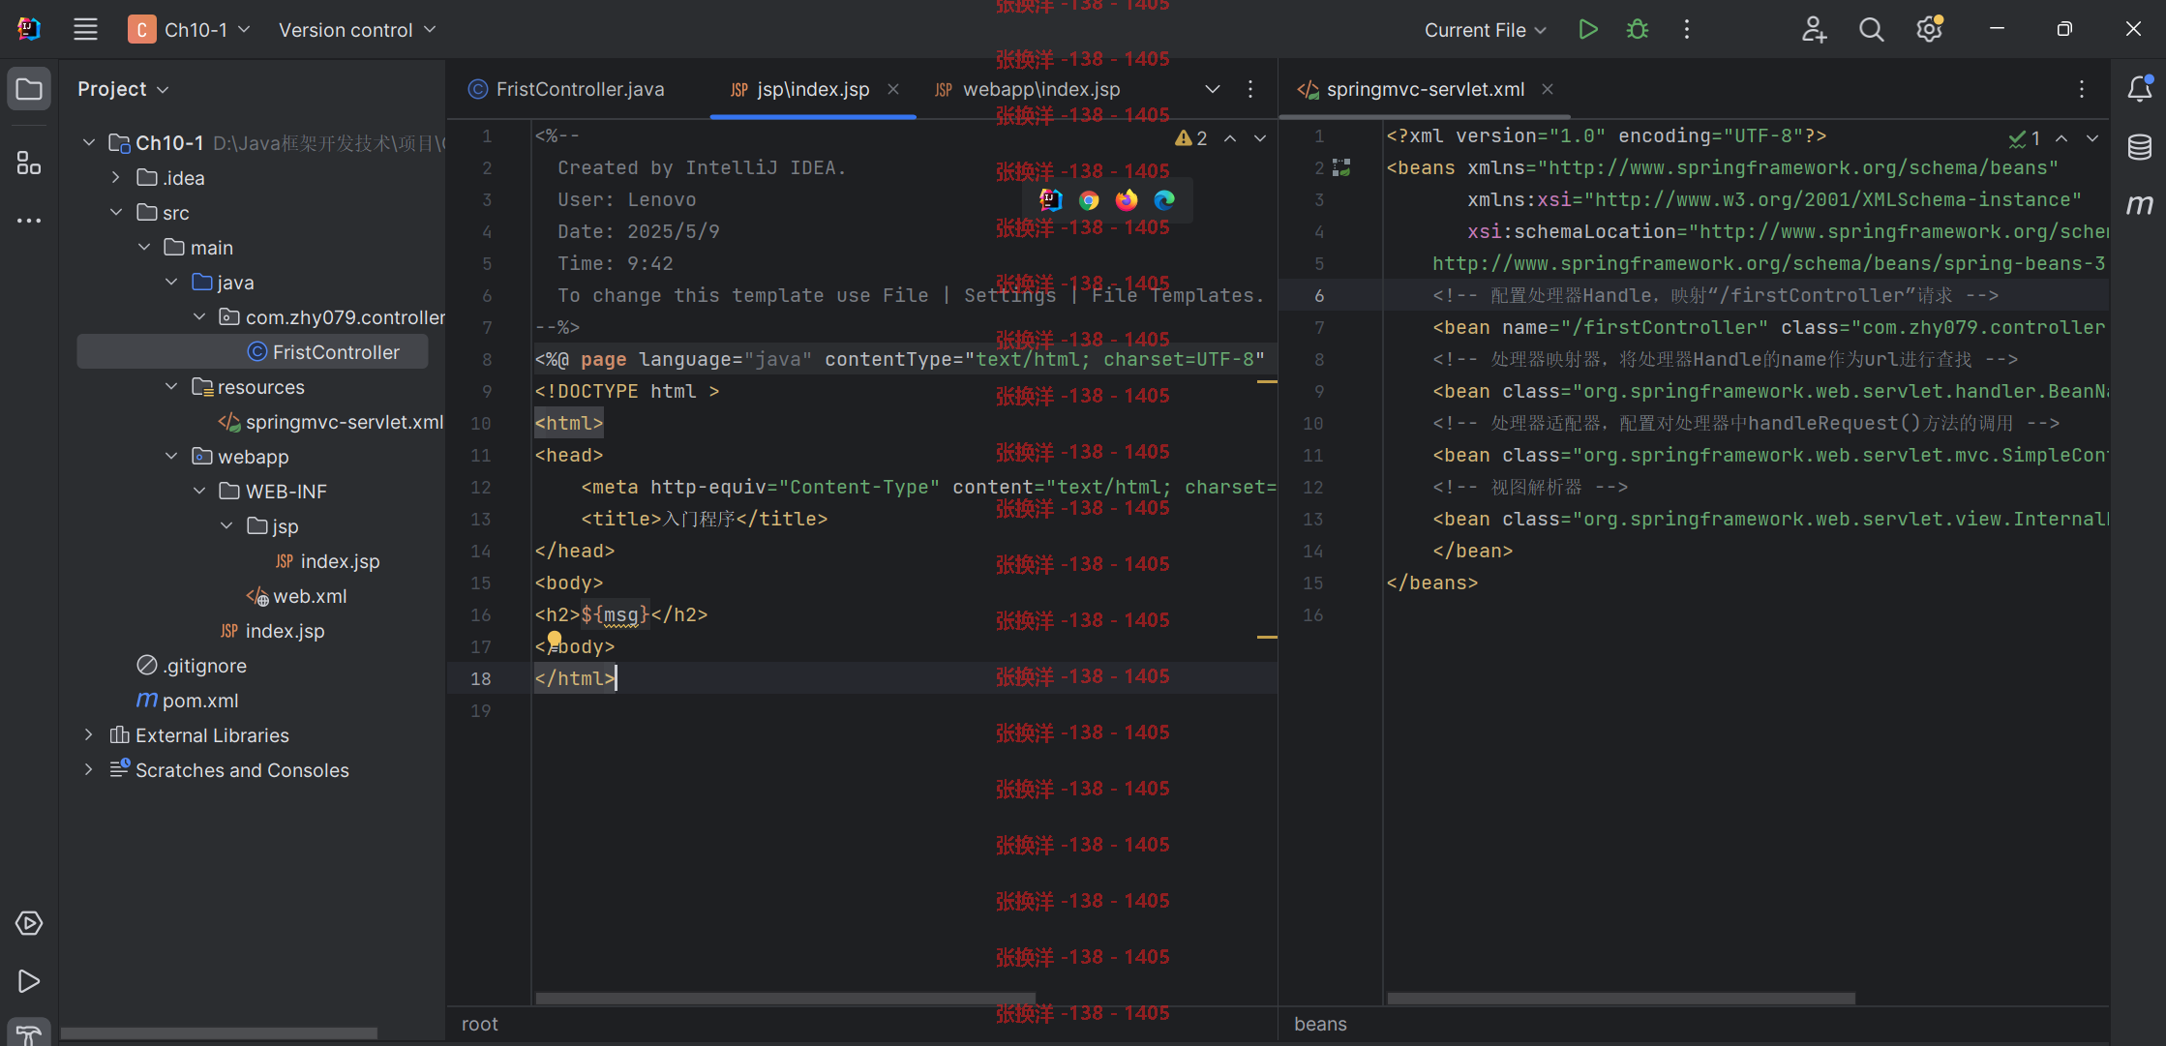The width and height of the screenshot is (2166, 1046).
Task: Show hidden editor tabs list
Action: point(1212,89)
